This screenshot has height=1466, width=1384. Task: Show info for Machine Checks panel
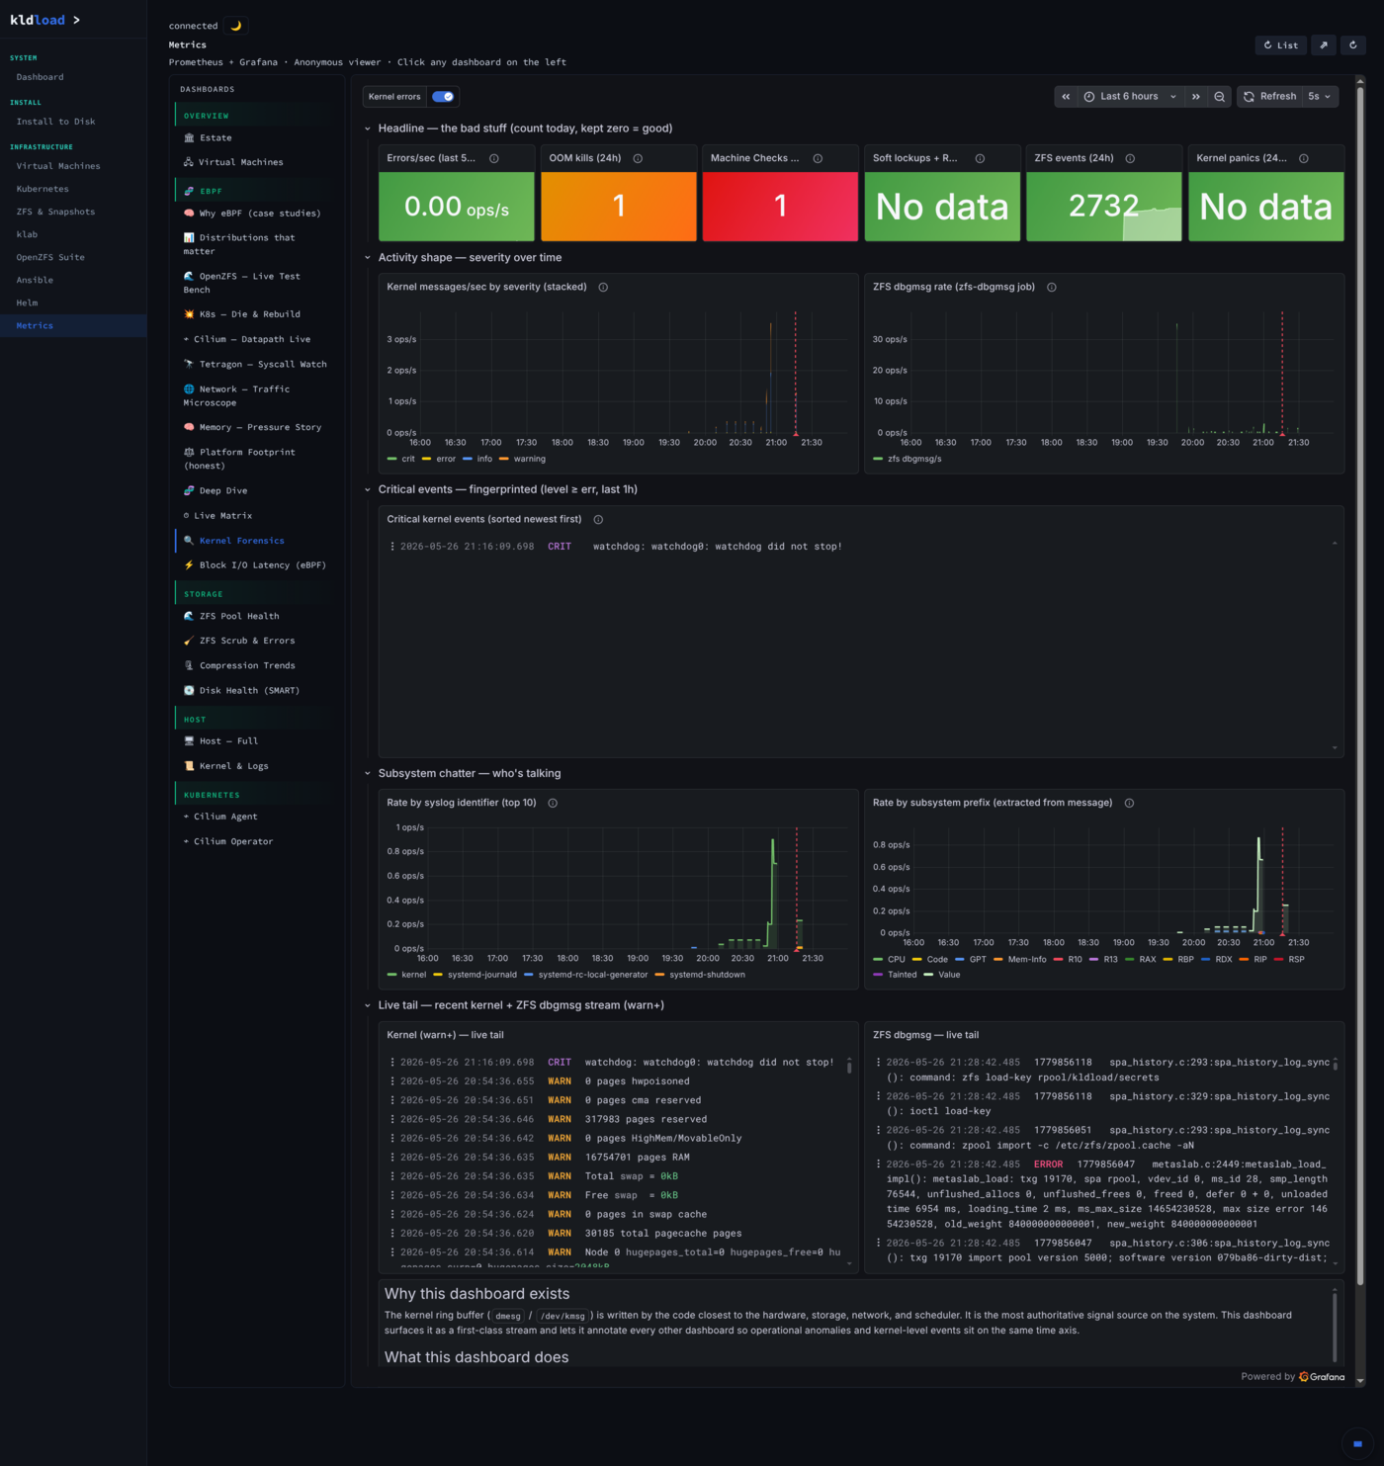pyautogui.click(x=818, y=158)
